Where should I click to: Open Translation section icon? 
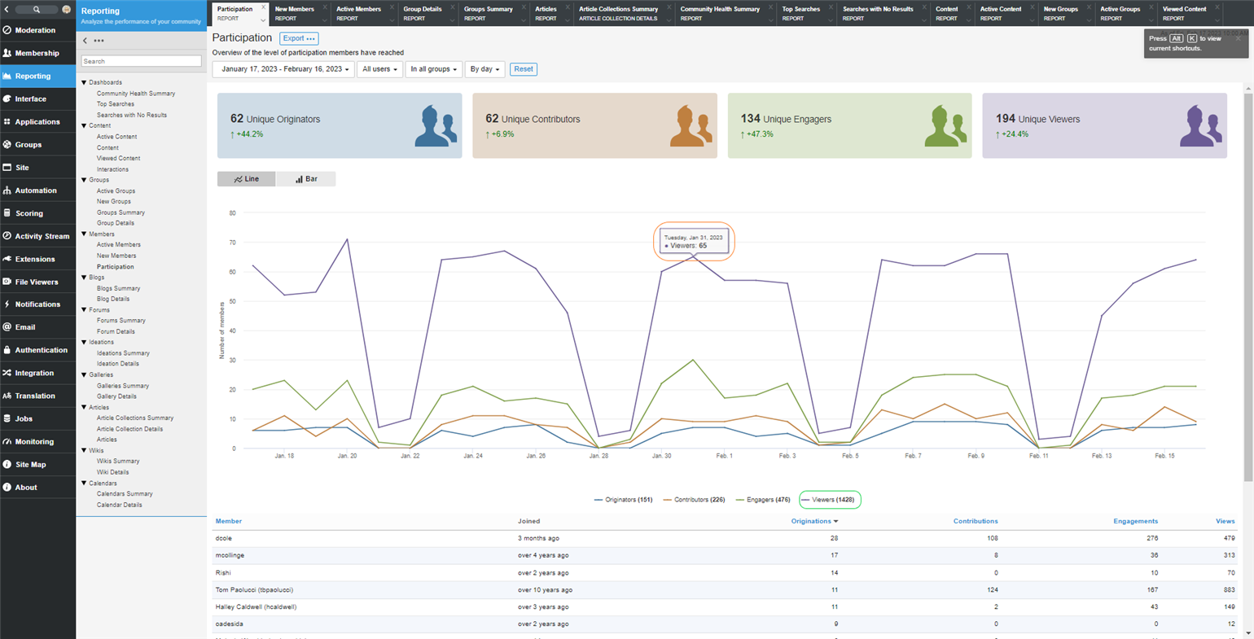(7, 396)
